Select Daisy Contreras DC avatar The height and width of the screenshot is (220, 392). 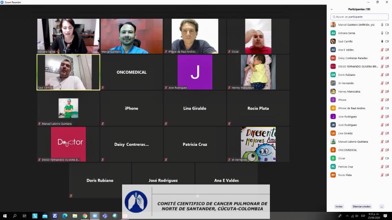point(333,58)
